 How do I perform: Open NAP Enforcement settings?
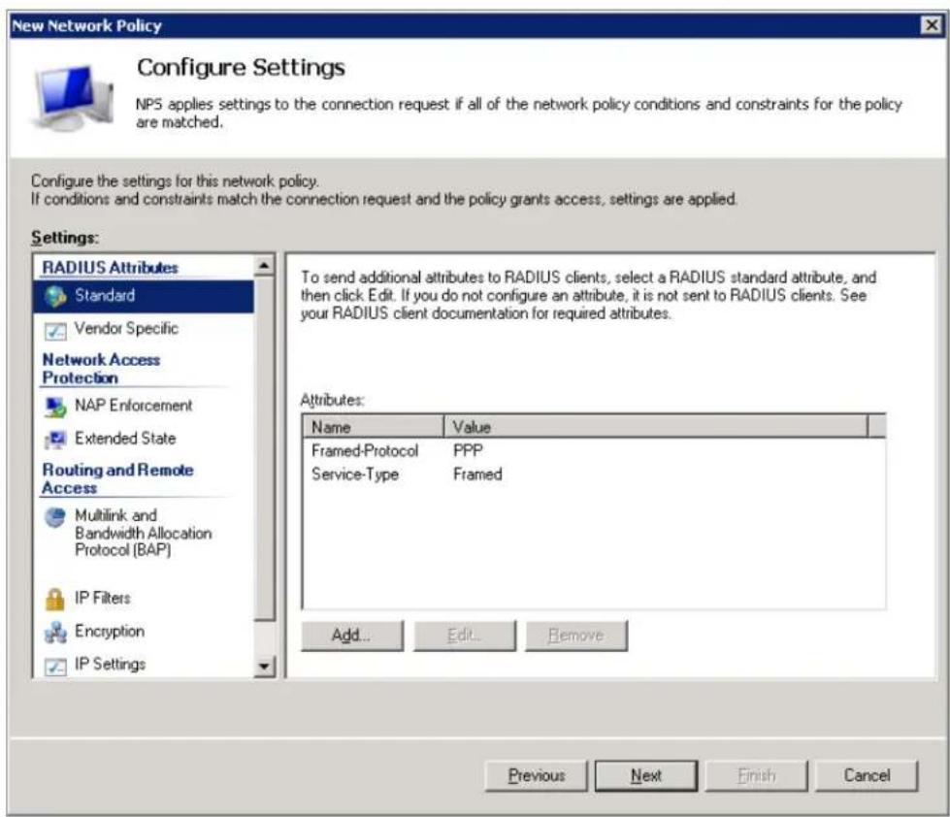pos(133,406)
